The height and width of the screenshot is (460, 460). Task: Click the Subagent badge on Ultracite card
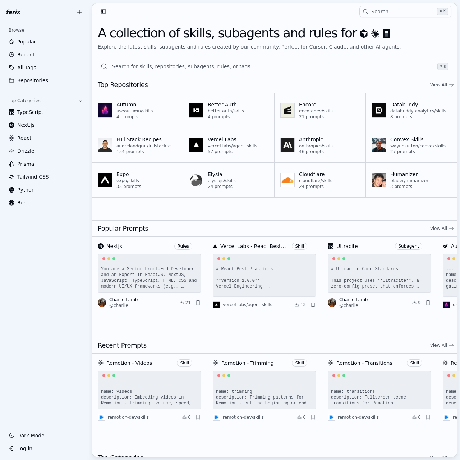coord(409,246)
